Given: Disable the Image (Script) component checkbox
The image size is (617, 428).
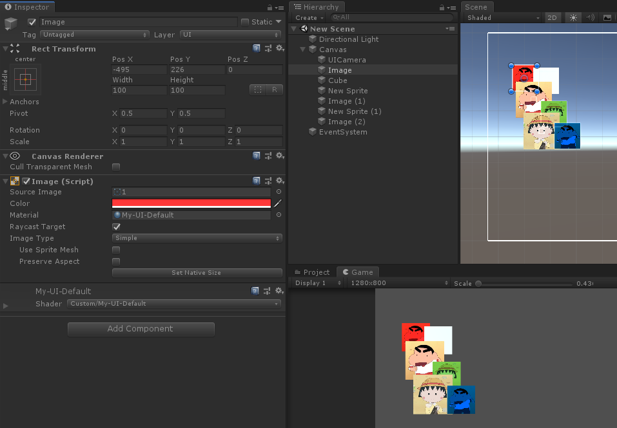Looking at the screenshot, I should (26, 181).
